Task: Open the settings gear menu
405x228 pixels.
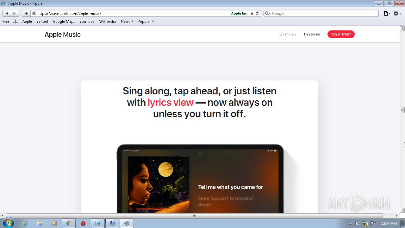Action: [397, 13]
